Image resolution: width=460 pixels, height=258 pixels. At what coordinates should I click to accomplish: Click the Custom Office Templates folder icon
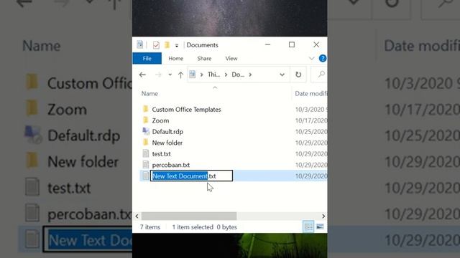145,109
